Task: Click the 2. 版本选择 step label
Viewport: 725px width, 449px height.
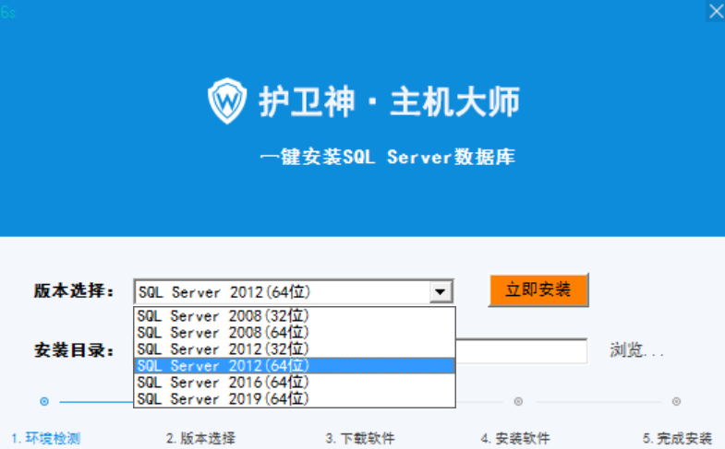Action: click(200, 438)
